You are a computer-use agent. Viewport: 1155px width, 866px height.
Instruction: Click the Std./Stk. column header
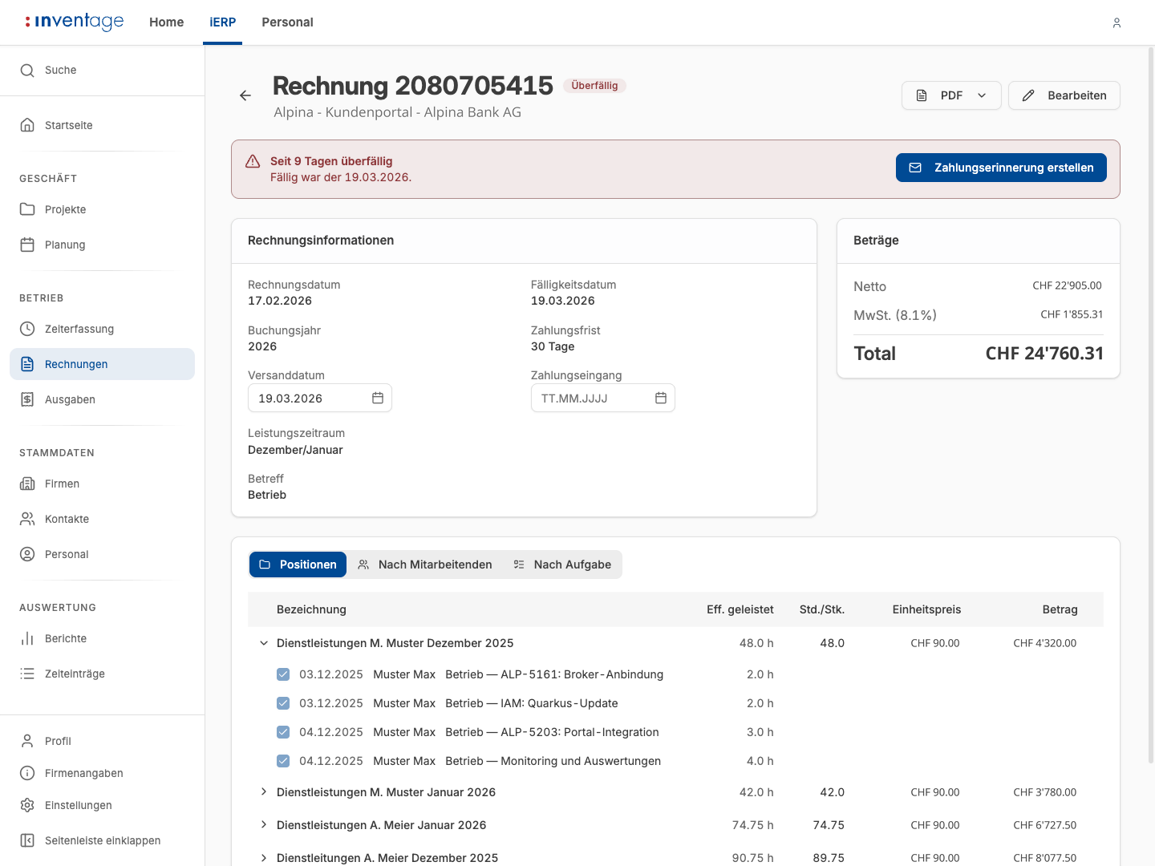822,609
